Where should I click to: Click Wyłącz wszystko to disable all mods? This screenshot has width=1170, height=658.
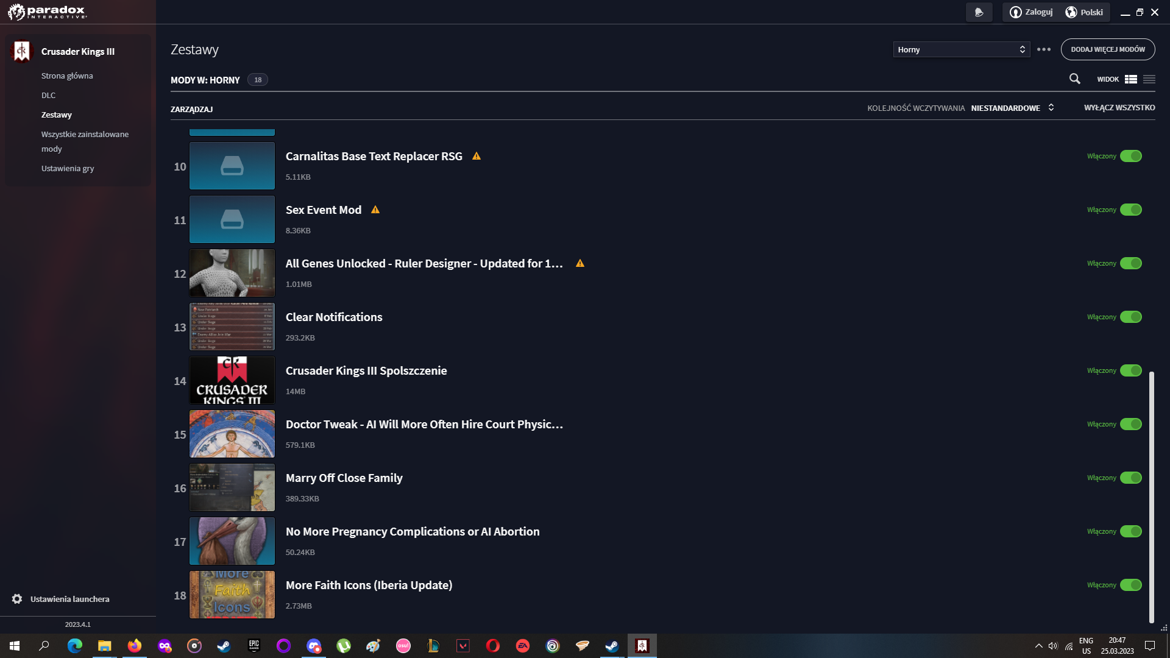[1119, 108]
